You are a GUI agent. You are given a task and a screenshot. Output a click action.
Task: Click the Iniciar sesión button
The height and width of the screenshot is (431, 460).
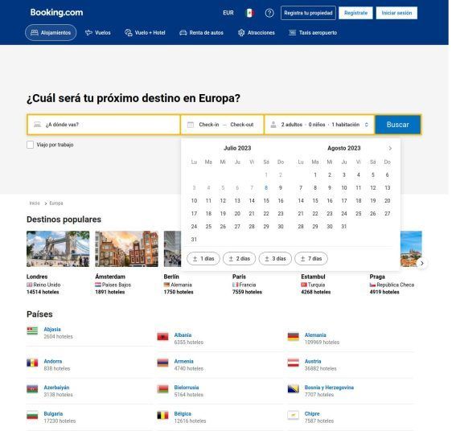point(396,13)
